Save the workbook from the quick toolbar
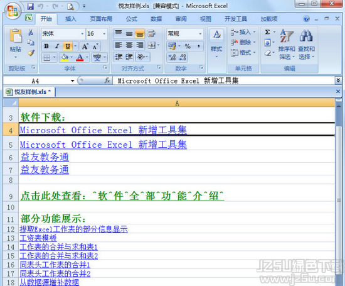Image resolution: width=345 pixels, height=286 pixels. coord(30,6)
